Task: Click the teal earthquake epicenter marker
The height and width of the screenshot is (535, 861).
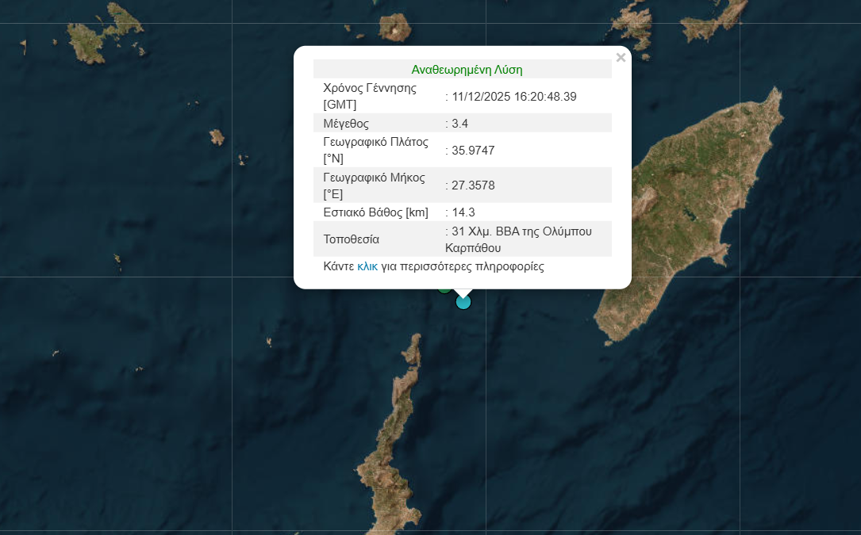Action: 463,302
